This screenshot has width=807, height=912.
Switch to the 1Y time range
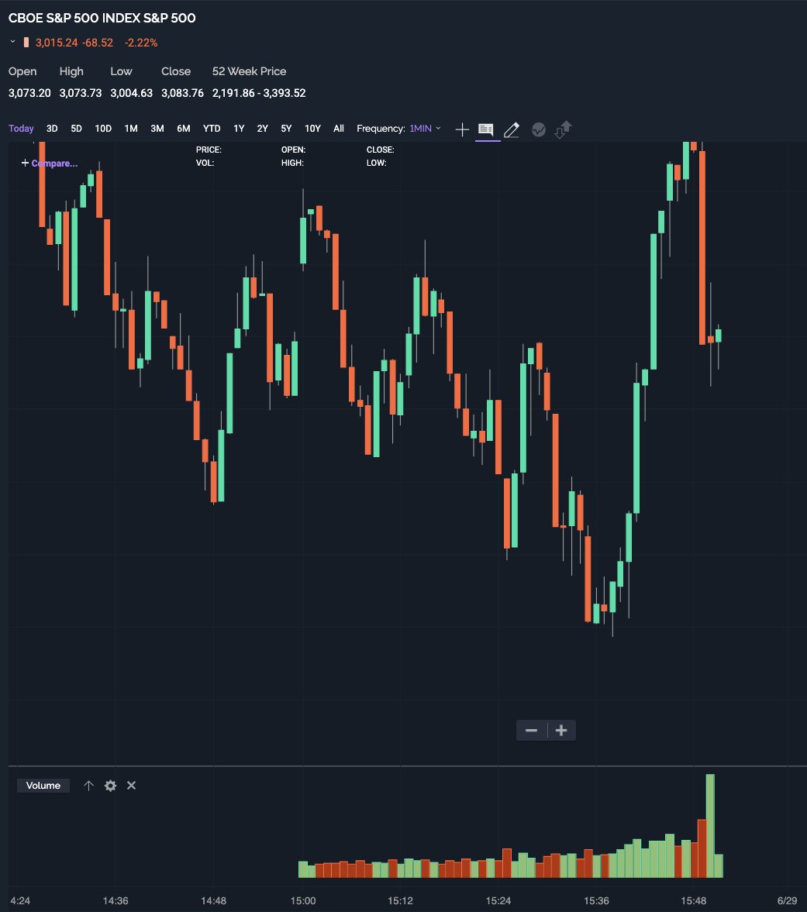[239, 129]
